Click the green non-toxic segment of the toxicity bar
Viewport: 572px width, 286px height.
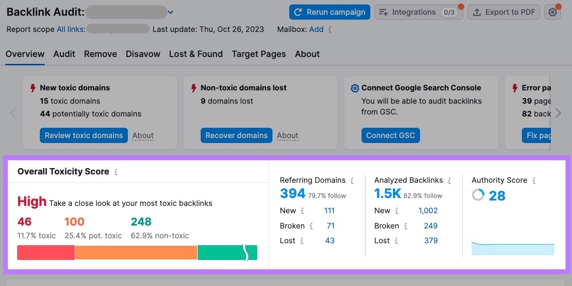[x=226, y=252]
